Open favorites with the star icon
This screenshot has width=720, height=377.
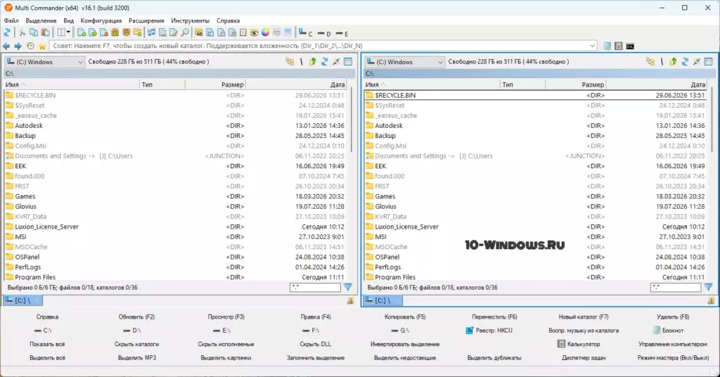pyautogui.click(x=42, y=46)
